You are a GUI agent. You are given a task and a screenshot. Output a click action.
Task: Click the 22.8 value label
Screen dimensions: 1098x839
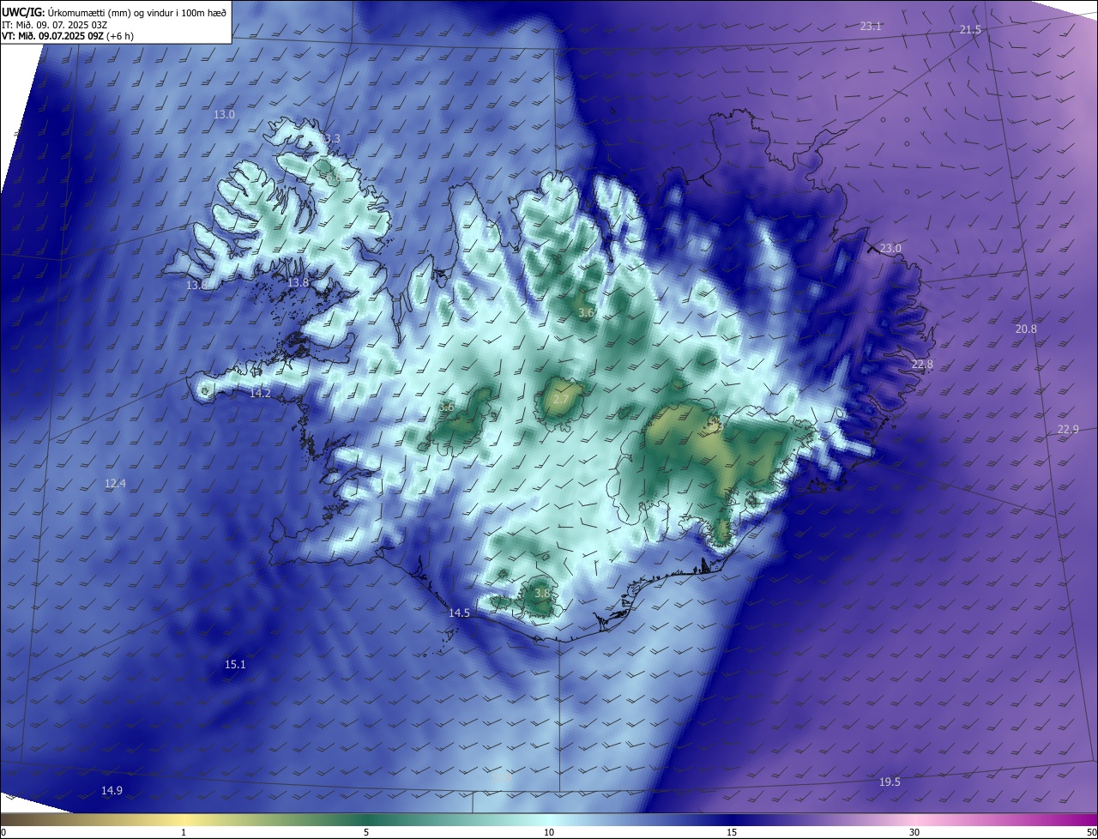[x=922, y=365]
